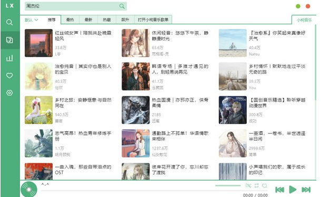Open the 韩语专场 playlist cover
This screenshot has height=197, width=321.
(136, 76)
